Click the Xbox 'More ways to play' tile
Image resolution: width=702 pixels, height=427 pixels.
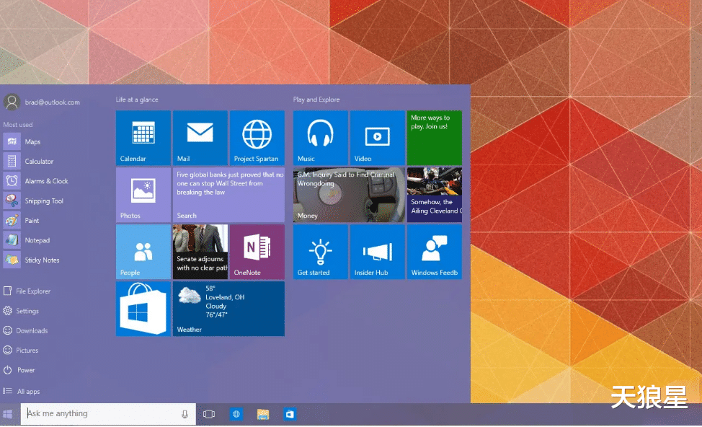[434, 137]
